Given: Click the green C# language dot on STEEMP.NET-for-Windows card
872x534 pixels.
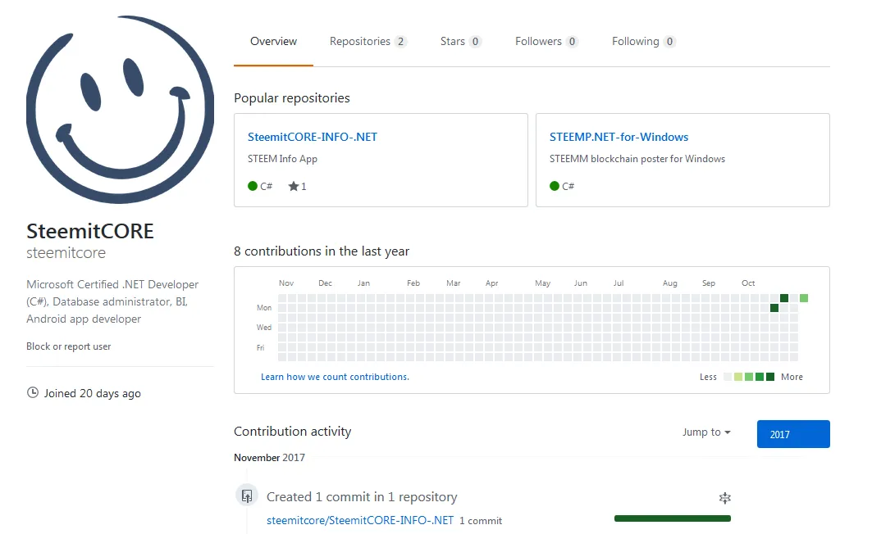Looking at the screenshot, I should (555, 186).
